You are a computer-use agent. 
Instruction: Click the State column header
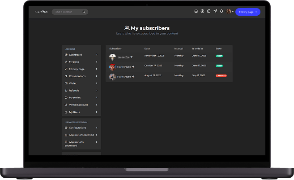point(218,48)
